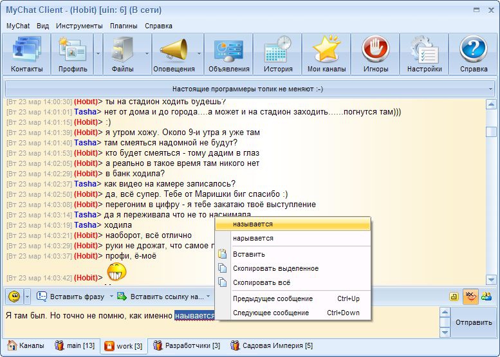Expand the Вставить ссылку на... dropdown arrow

(x=208, y=297)
